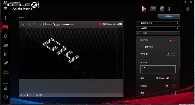Play the animation in timeline
This screenshot has height=105, width=195.
point(24,95)
